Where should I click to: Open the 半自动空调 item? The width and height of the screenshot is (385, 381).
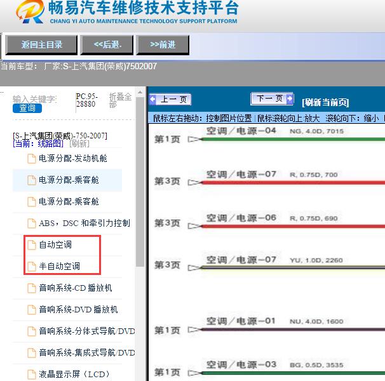59,266
